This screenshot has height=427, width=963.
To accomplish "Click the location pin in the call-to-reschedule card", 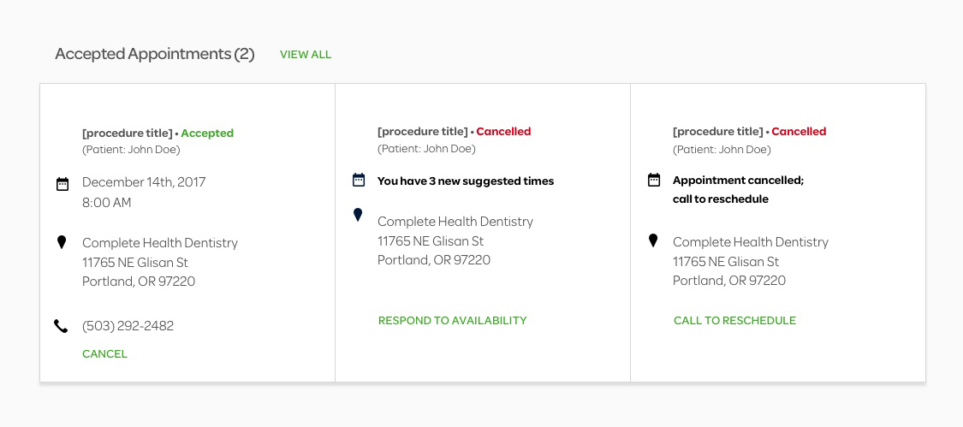I will (x=653, y=240).
